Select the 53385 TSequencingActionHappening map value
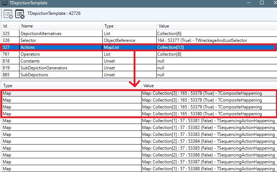This screenshot has height=172, width=277. point(209,148)
